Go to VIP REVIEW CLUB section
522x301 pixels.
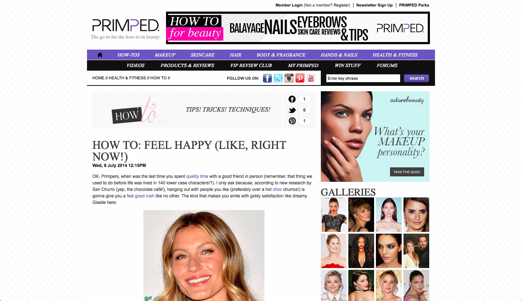251,65
